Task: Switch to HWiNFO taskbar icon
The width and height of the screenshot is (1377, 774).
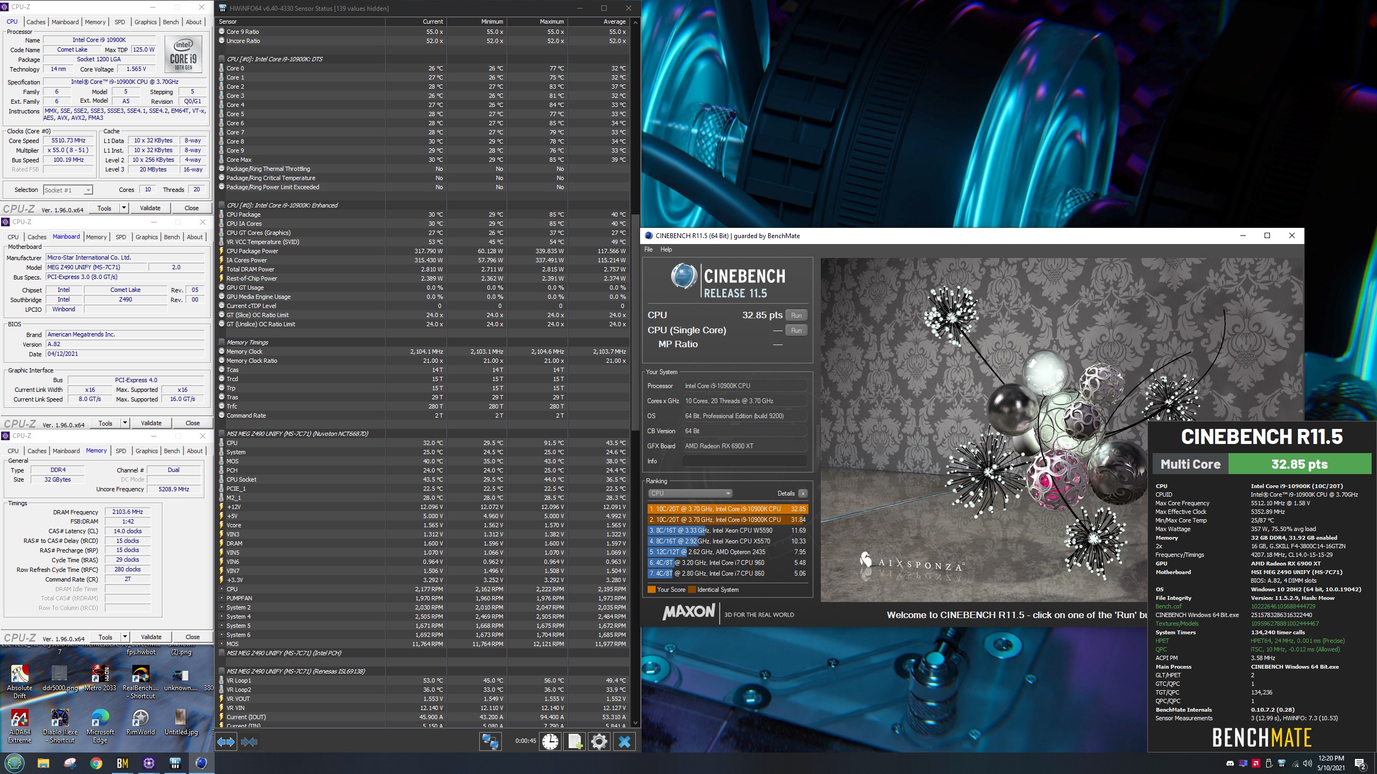Action: (175, 763)
